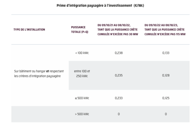Click the bold word 'et' in installation description
This screenshot has height=126, width=194.
tap(48, 71)
